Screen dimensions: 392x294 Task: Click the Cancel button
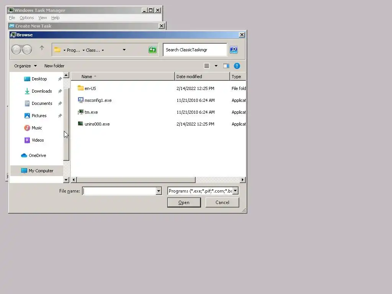coord(222,203)
